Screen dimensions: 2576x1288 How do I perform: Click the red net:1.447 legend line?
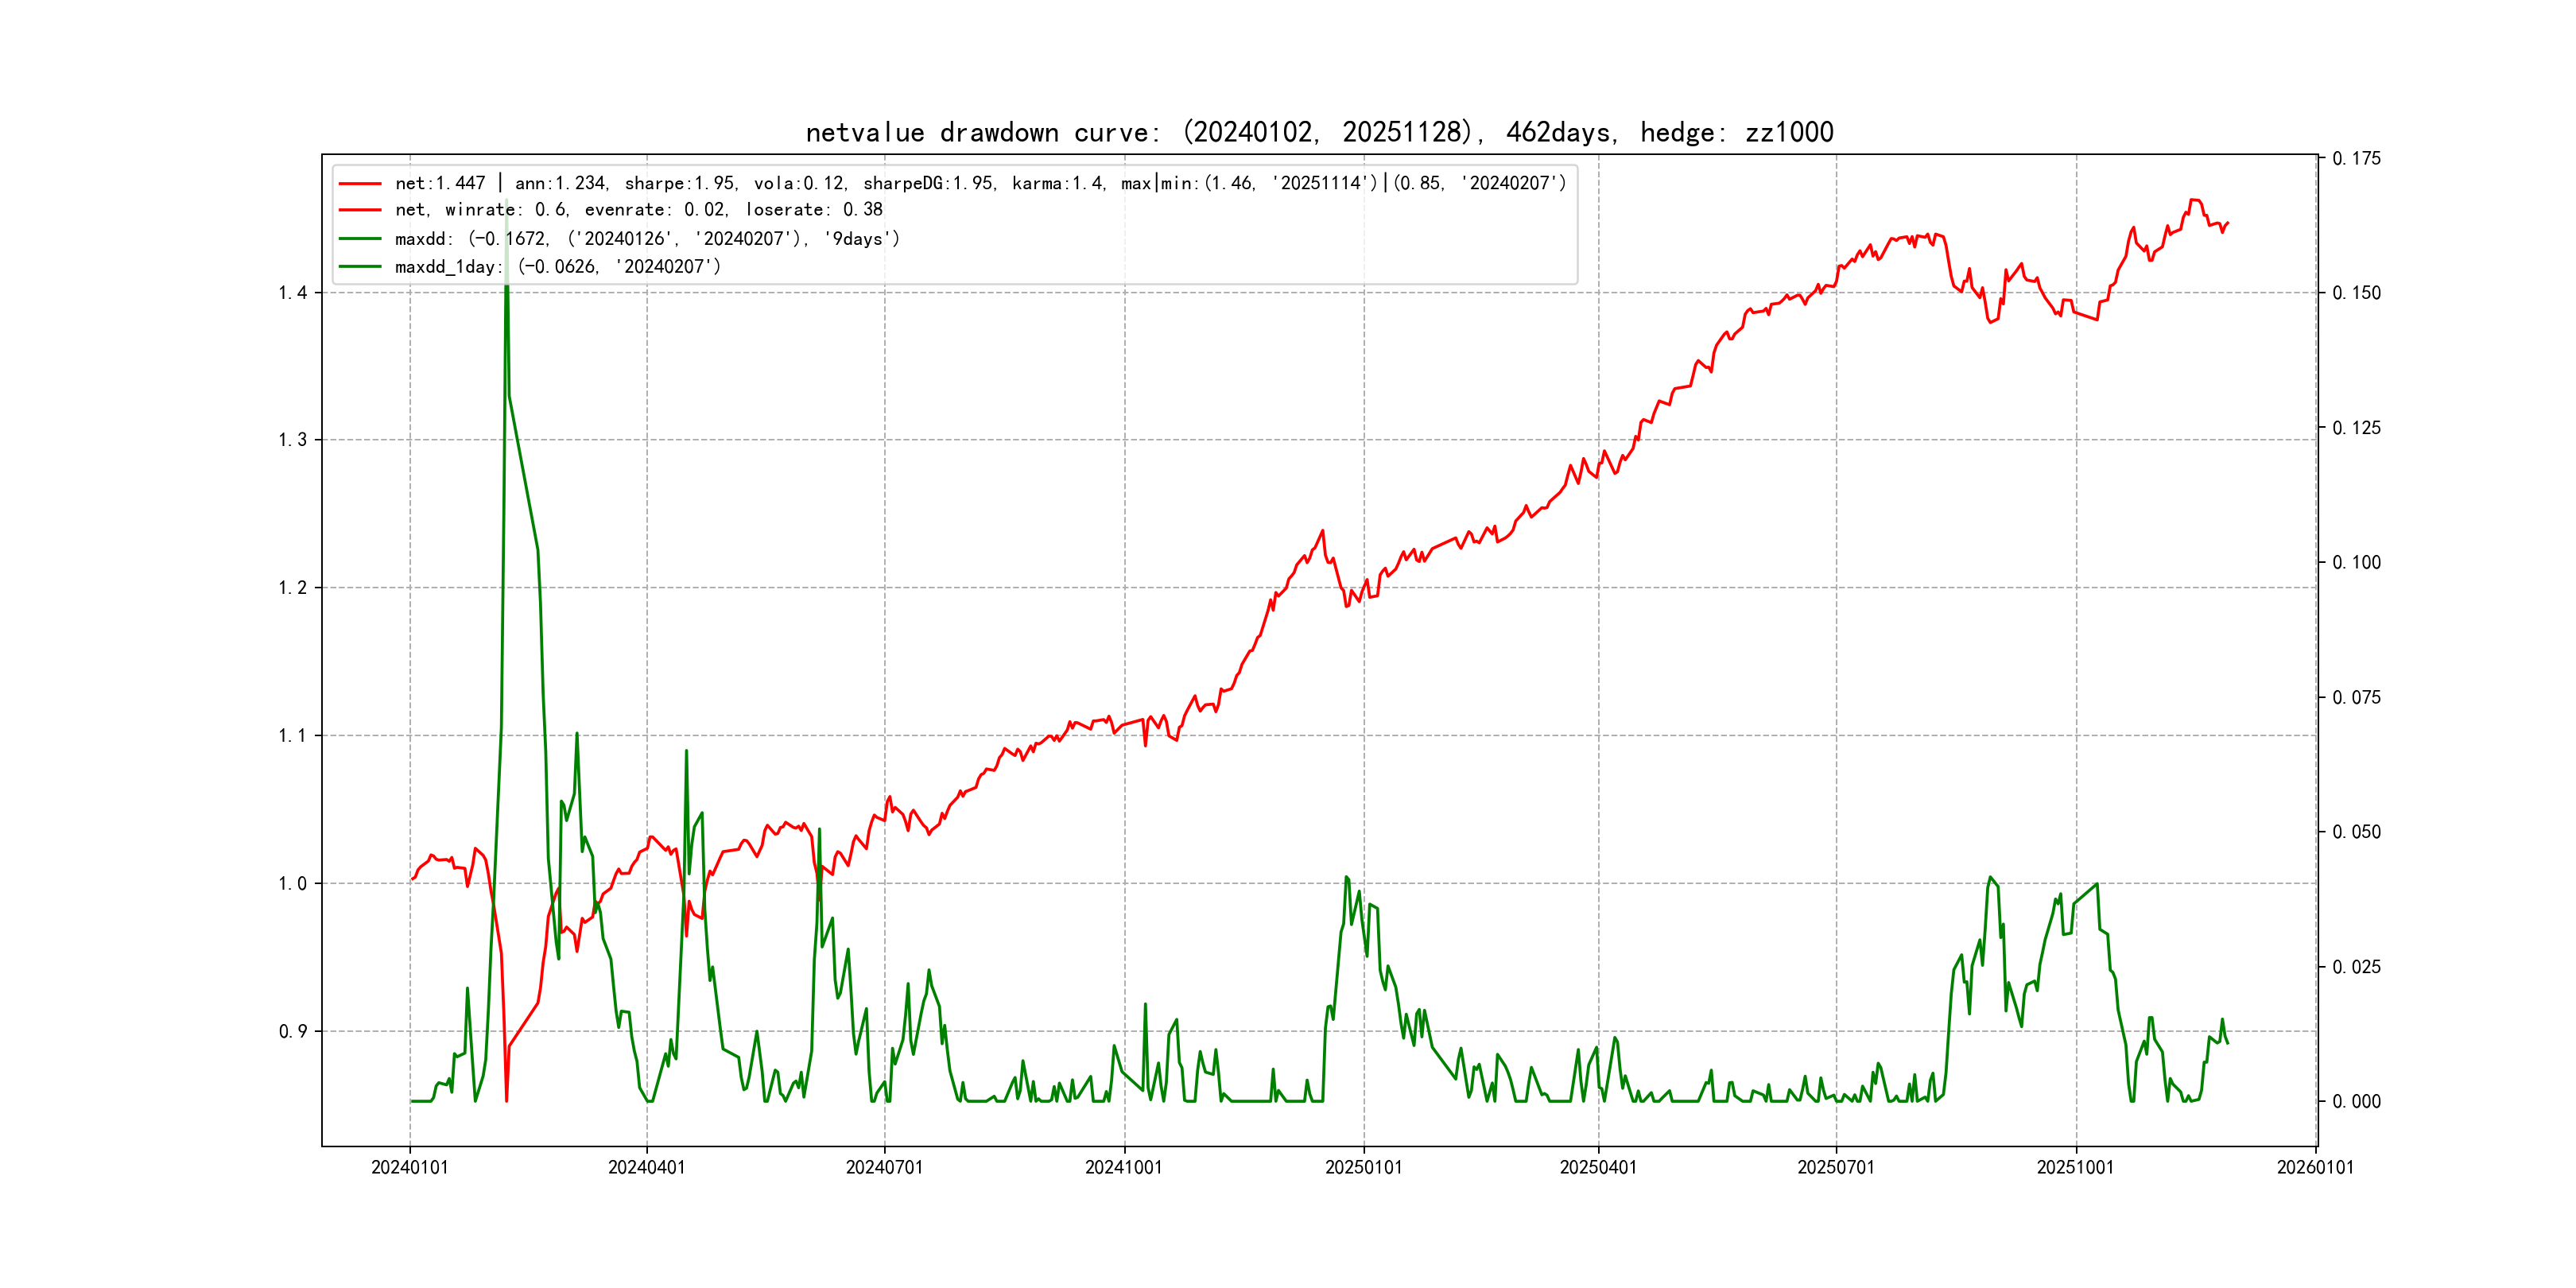coord(360,184)
